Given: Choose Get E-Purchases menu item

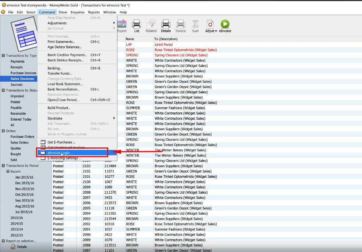Looking at the screenshot, I should [77, 142].
